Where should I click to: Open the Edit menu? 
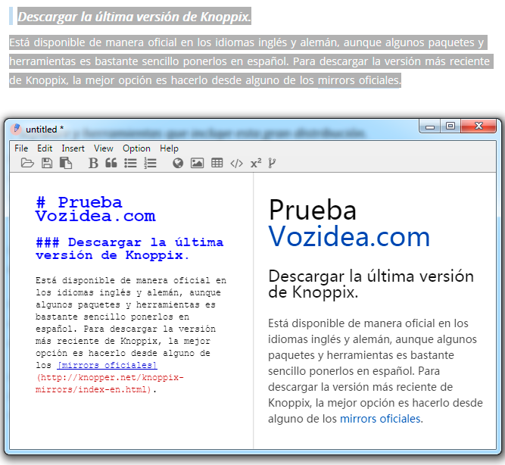coord(45,148)
